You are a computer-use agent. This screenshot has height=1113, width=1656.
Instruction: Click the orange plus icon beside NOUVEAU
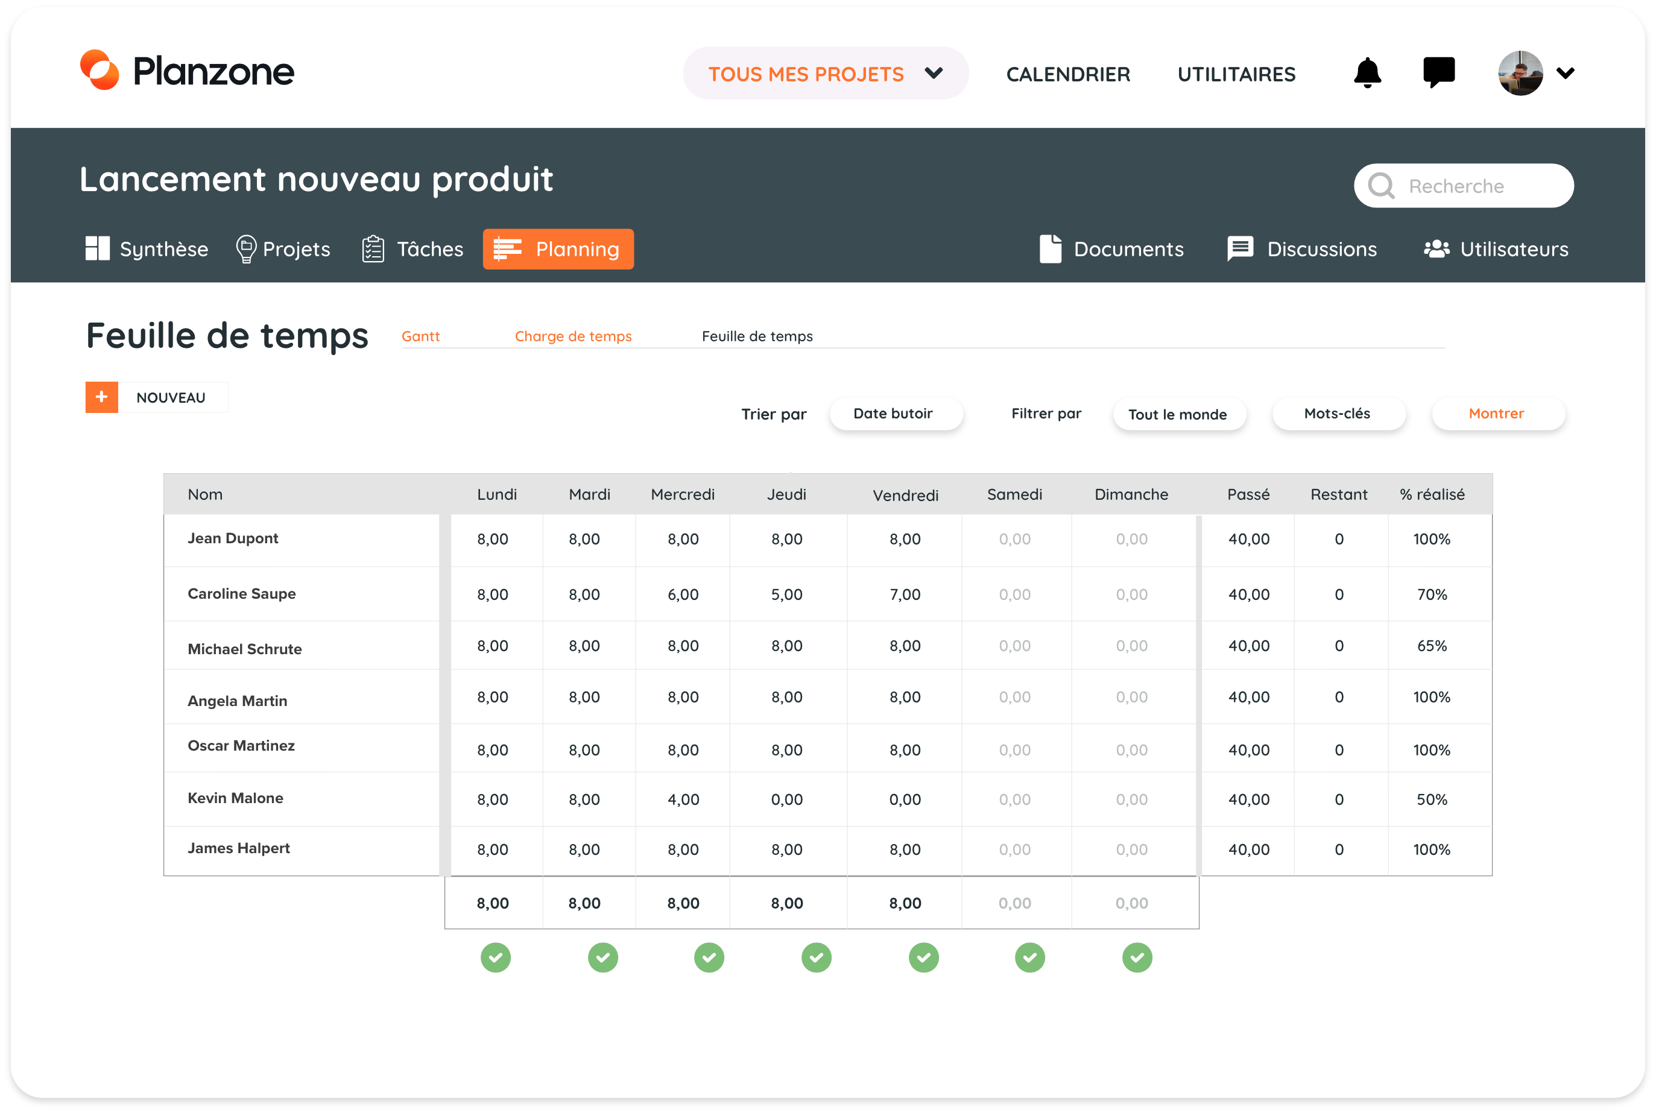point(101,397)
